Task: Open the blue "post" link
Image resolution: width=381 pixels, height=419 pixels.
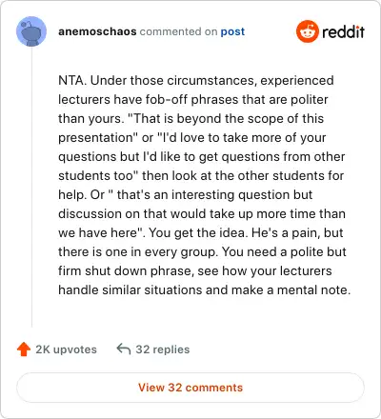Action: click(232, 31)
